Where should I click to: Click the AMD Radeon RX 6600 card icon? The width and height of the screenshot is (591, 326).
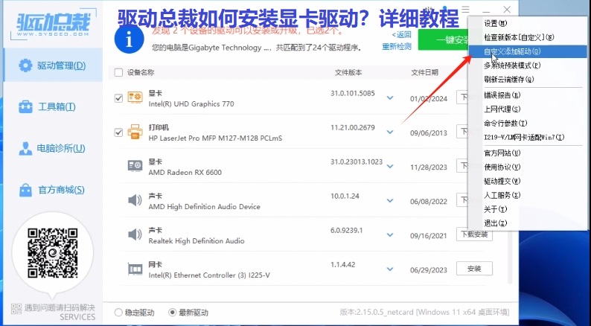[135, 166]
